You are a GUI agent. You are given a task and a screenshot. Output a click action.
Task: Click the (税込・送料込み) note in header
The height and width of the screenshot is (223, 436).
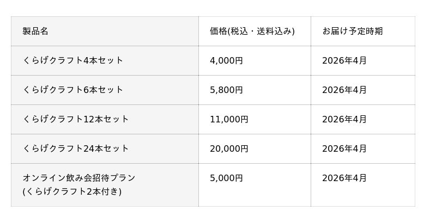[261, 31]
